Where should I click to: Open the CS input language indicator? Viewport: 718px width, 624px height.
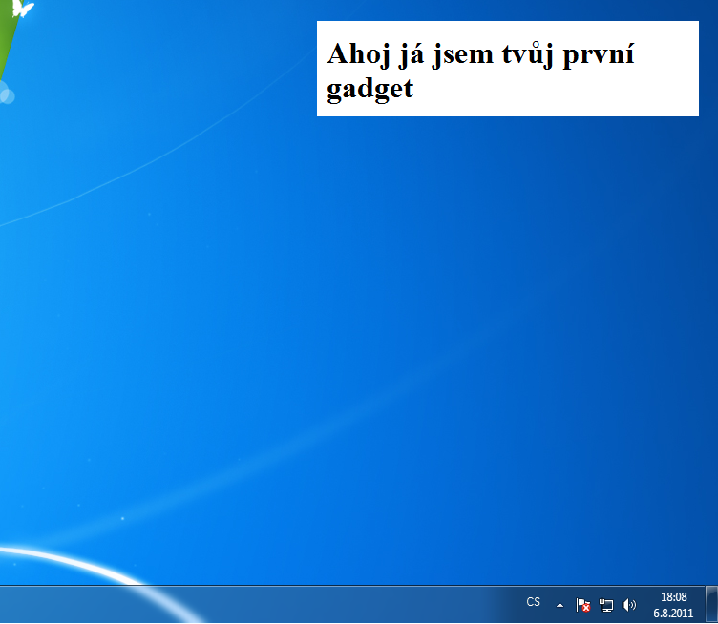click(x=534, y=602)
